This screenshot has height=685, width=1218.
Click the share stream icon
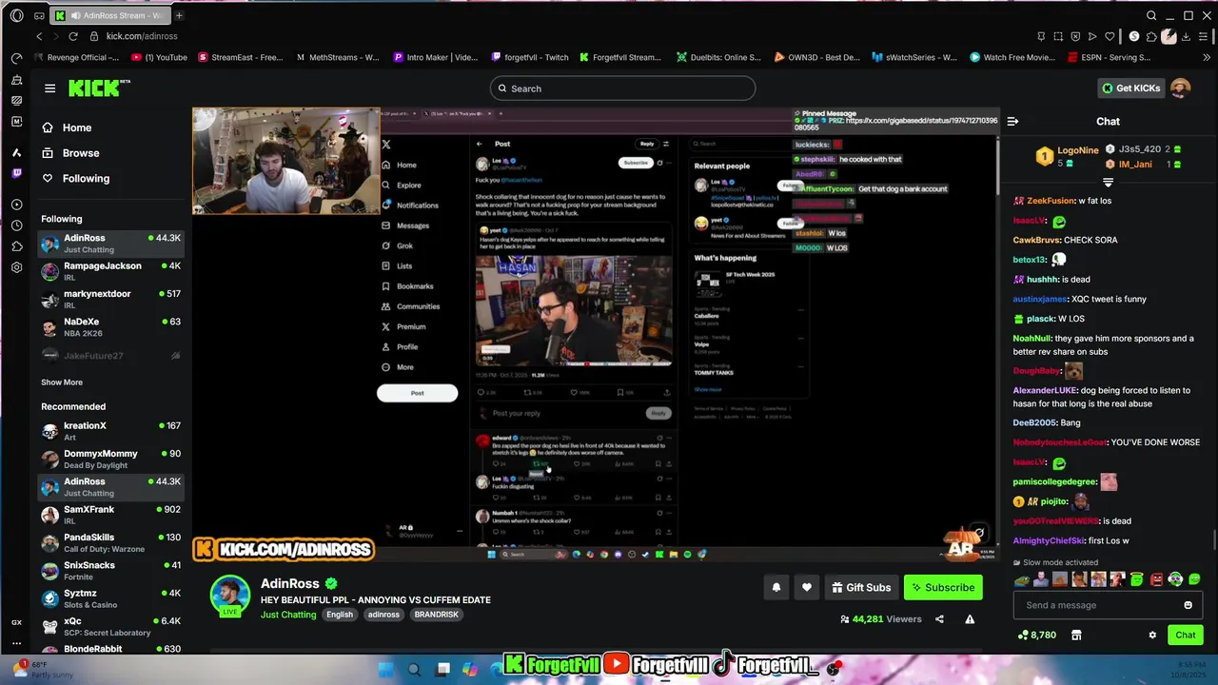[939, 619]
